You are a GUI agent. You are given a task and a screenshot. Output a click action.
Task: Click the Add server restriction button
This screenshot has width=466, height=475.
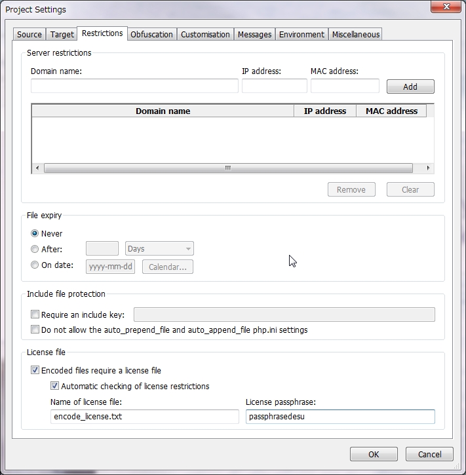(410, 86)
